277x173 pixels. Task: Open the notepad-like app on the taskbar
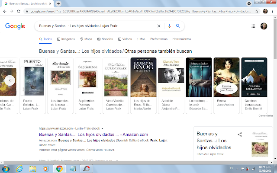pyautogui.click(x=73, y=169)
